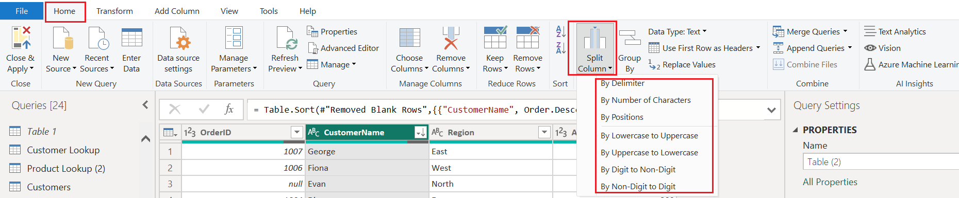The width and height of the screenshot is (959, 198).
Task: Click the Remove Columns icon
Action: 451,38
